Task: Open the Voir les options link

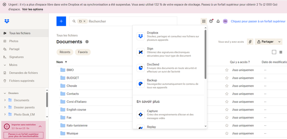Action: coord(33,9)
